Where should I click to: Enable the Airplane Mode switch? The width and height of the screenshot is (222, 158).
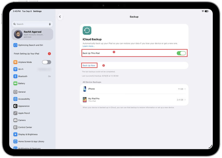pyautogui.click(x=47, y=62)
